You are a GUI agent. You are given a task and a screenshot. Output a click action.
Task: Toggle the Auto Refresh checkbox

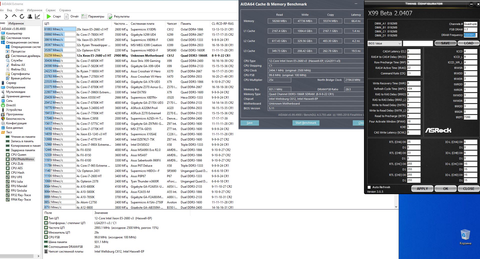369,187
